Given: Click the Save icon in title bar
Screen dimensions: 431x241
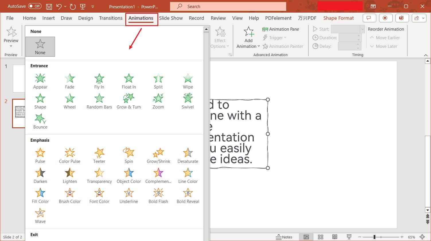Looking at the screenshot, I should coord(49,6).
